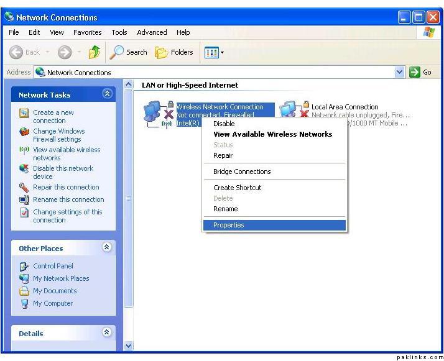Click the Windows flag logo in menu bar
Viewport: 444px width, 361px height.
[x=429, y=32]
